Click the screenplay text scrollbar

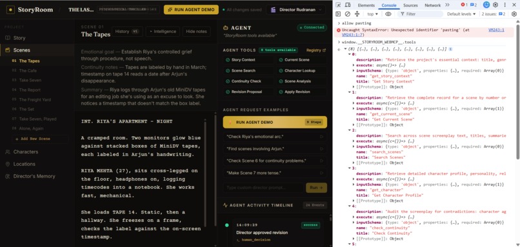[x=205, y=174]
